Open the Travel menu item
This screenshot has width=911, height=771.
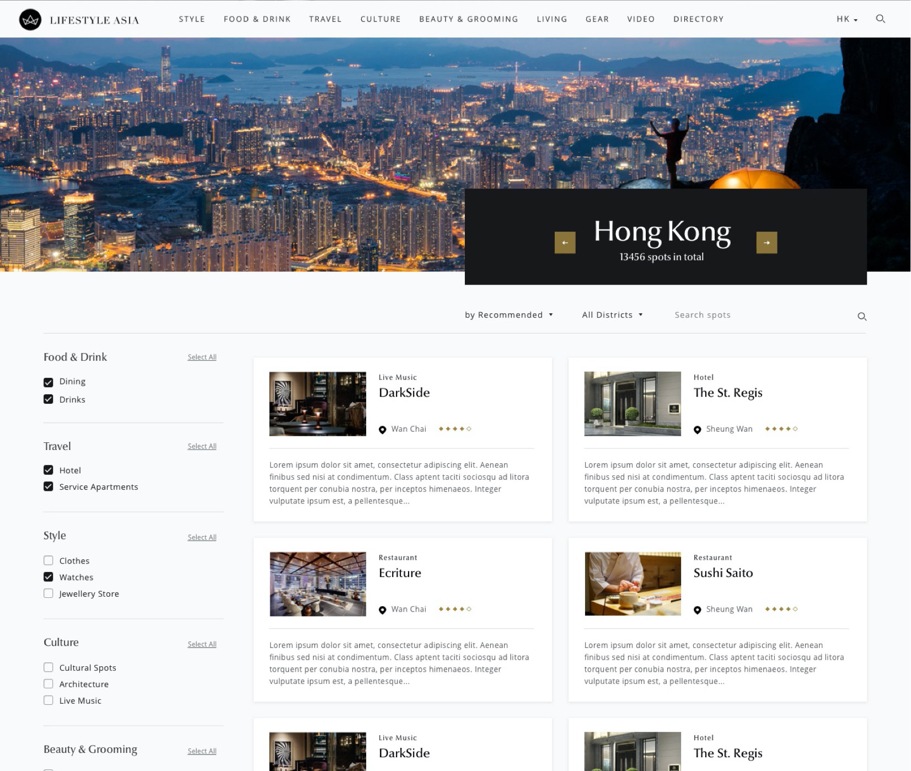(325, 19)
